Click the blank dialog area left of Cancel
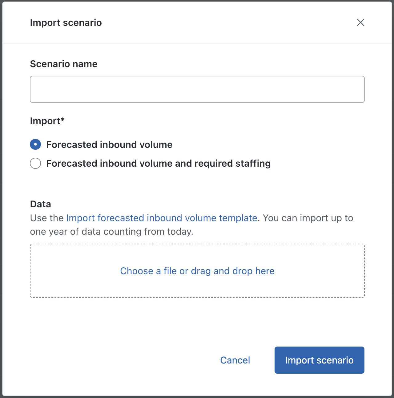Image resolution: width=394 pixels, height=398 pixels. [x=123, y=360]
